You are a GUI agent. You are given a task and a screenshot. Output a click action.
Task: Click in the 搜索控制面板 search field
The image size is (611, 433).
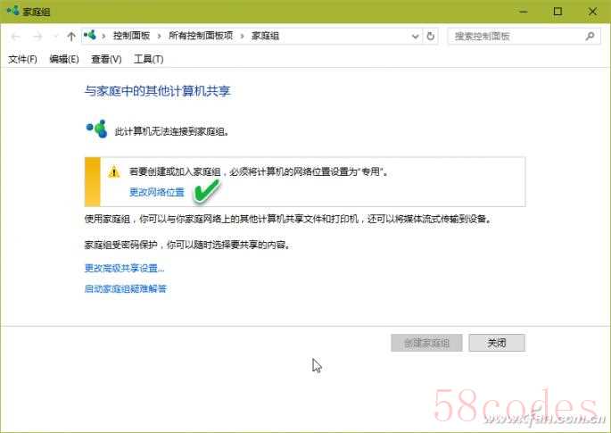click(518, 37)
